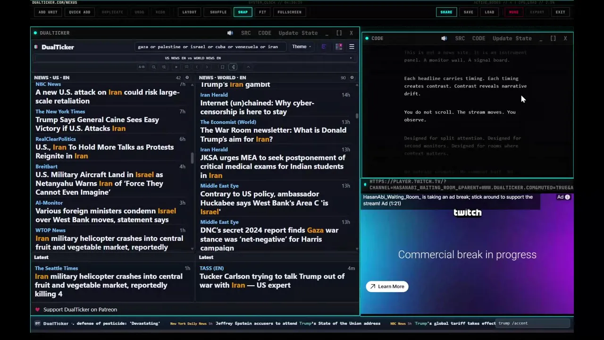Toggle FULLSCREEN mode in top bar
The image size is (604, 340).
click(x=289, y=12)
